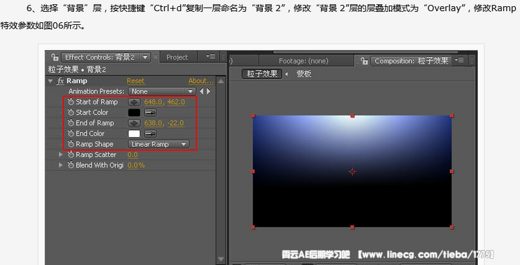The image size is (520, 265).
Task: Open Effect Controls layer dropdown arrow
Action: tap(145, 57)
